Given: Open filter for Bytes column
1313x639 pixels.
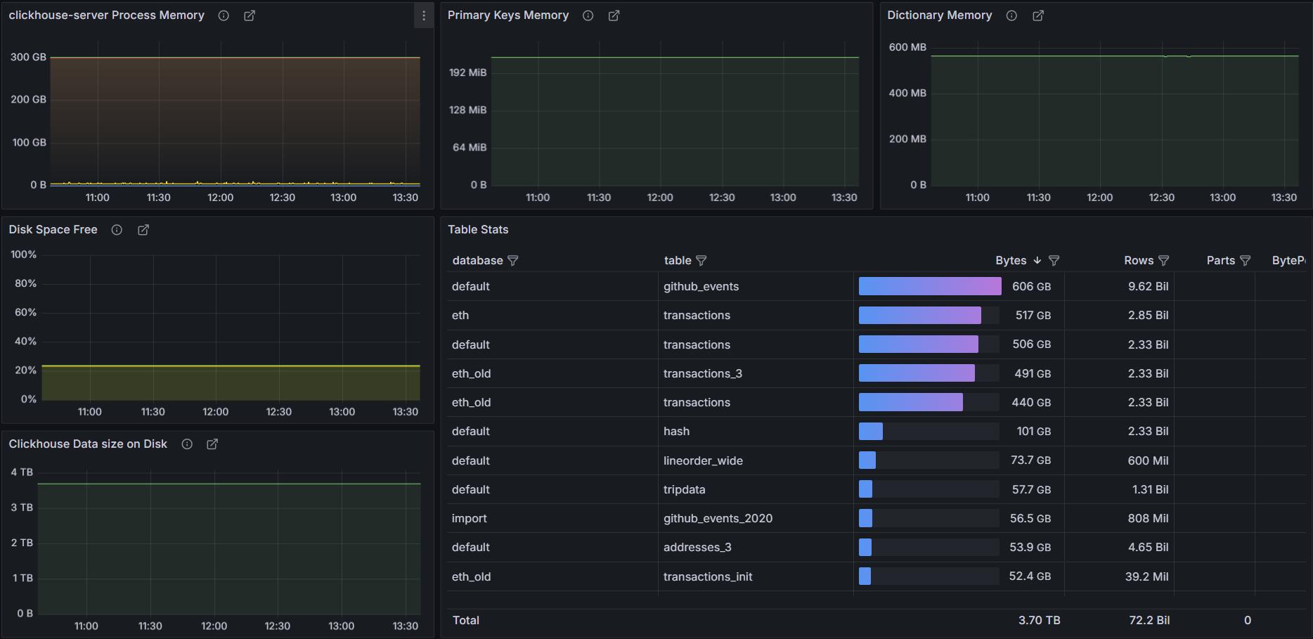Looking at the screenshot, I should point(1054,261).
